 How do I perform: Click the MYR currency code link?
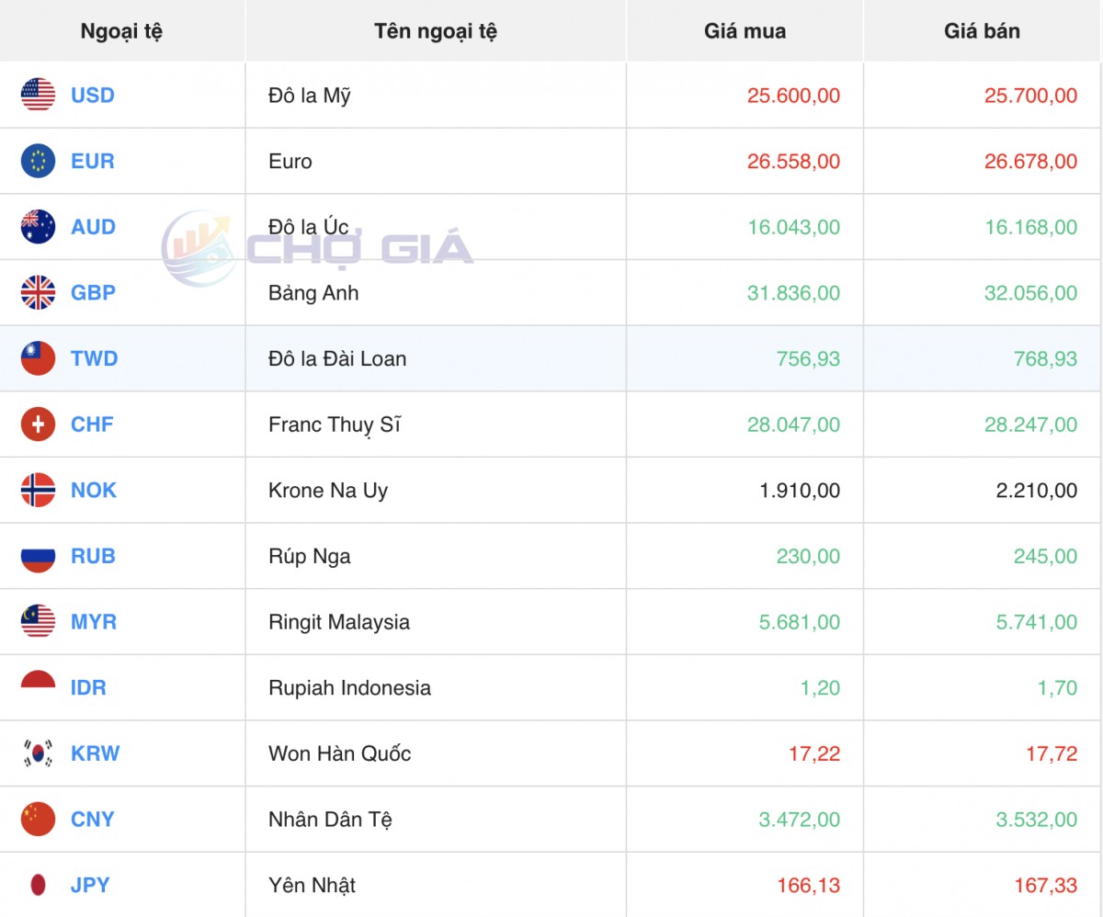click(x=93, y=622)
